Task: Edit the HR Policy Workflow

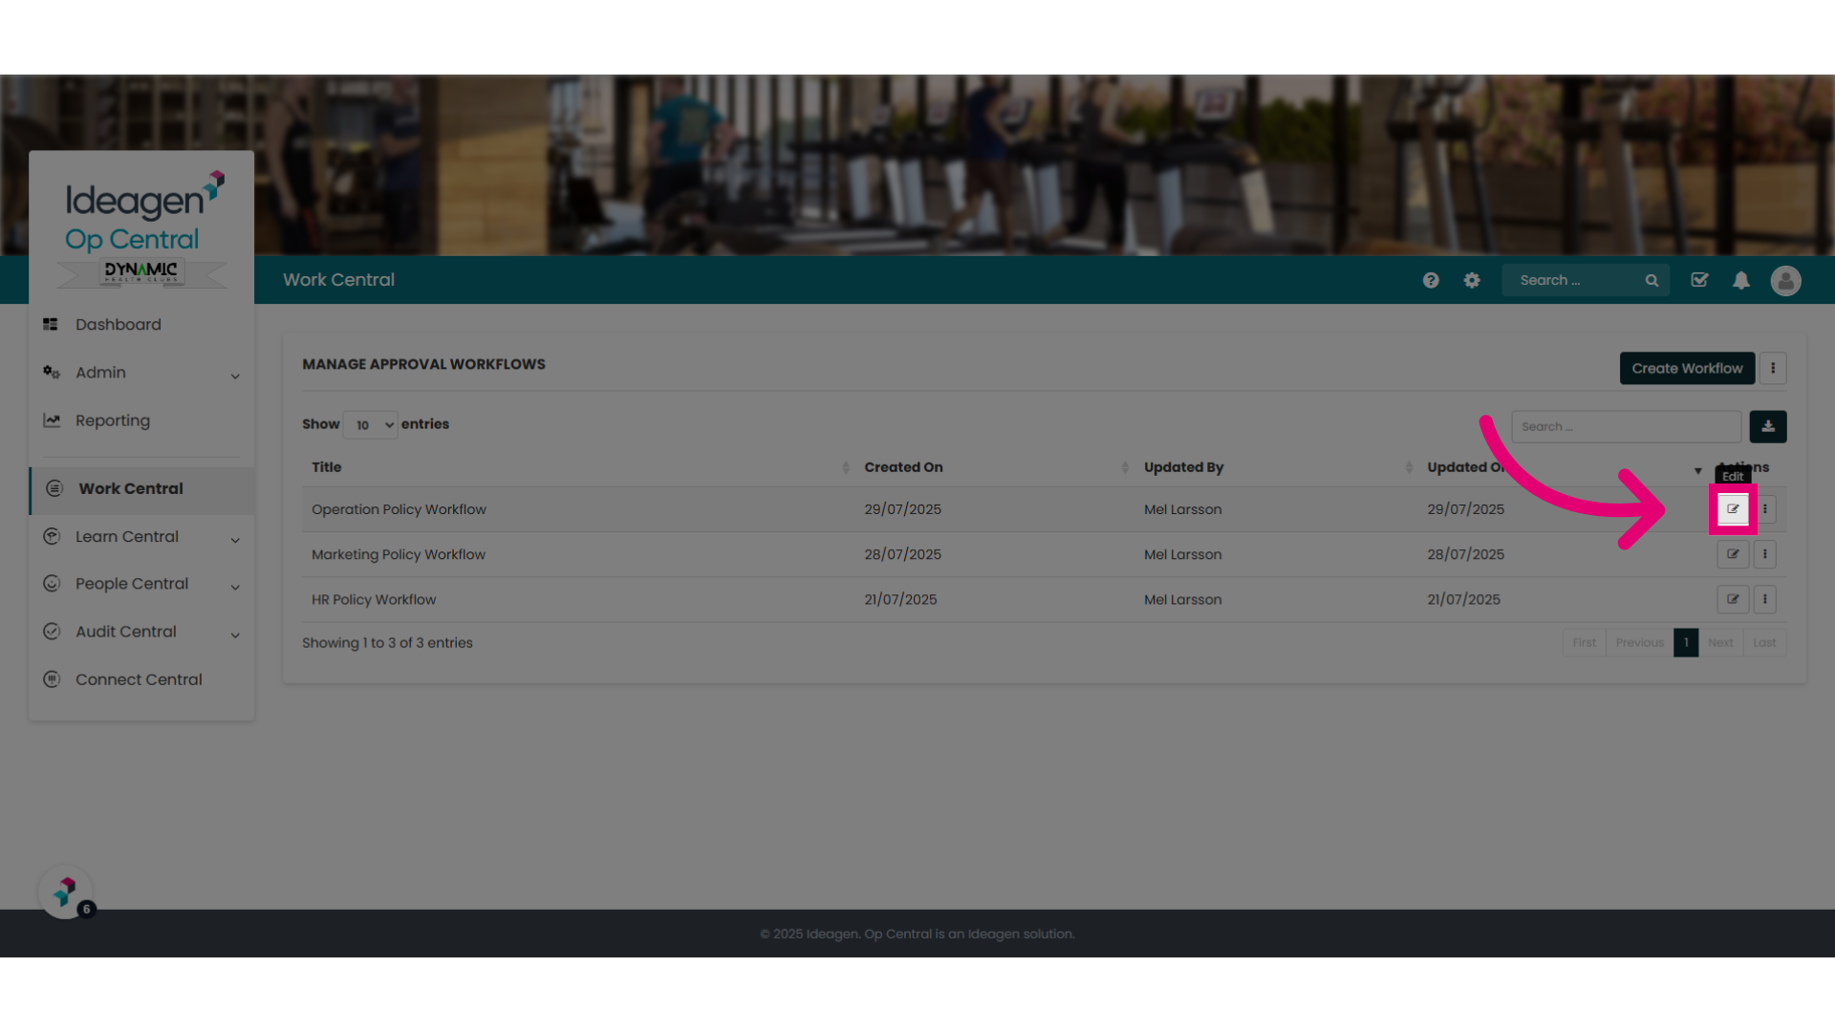Action: 1733,599
